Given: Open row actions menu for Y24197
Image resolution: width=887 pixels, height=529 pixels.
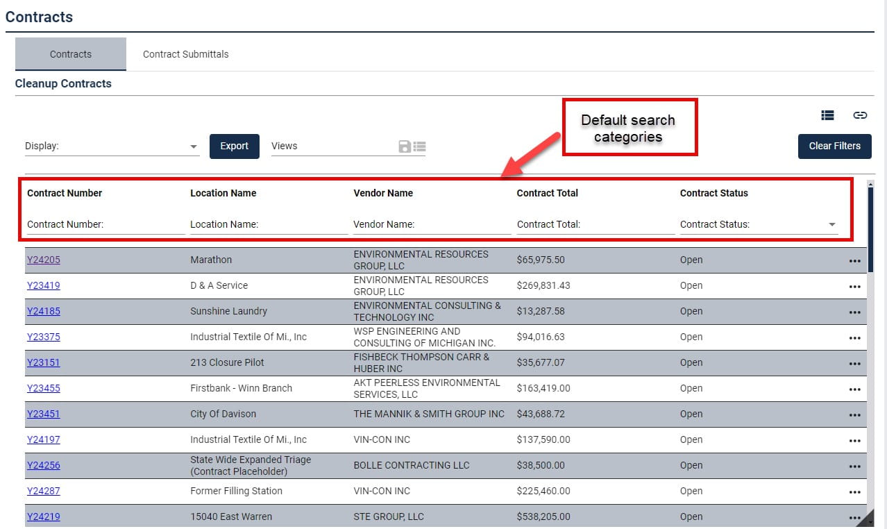Looking at the screenshot, I should [854, 441].
